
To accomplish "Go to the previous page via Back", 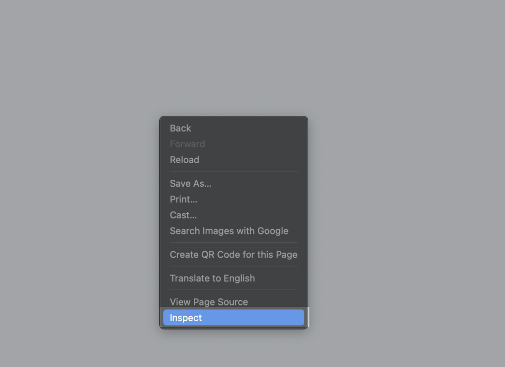I will point(180,128).
